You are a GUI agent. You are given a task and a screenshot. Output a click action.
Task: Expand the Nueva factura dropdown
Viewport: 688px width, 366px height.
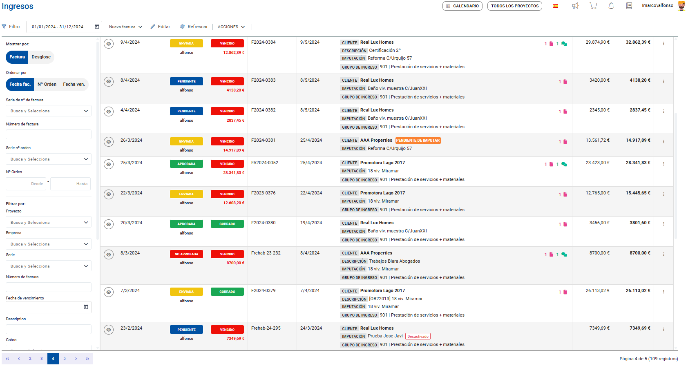pyautogui.click(x=125, y=27)
